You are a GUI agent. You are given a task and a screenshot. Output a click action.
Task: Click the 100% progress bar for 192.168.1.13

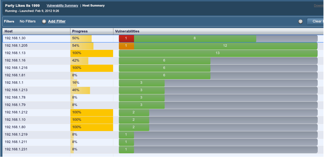[92, 53]
